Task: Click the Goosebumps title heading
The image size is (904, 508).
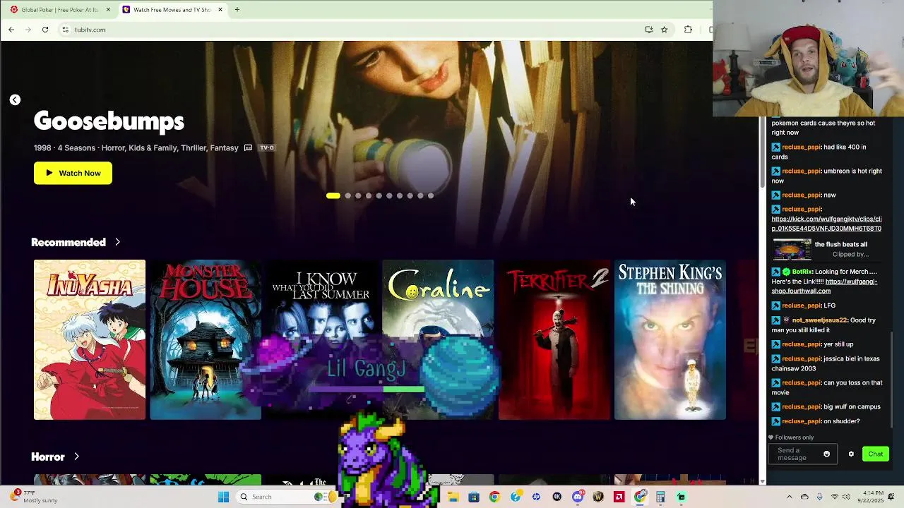Action: point(109,121)
